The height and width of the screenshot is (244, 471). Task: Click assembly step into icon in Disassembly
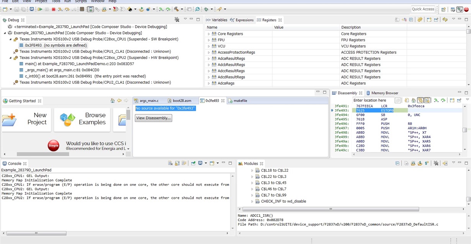[x=436, y=100]
